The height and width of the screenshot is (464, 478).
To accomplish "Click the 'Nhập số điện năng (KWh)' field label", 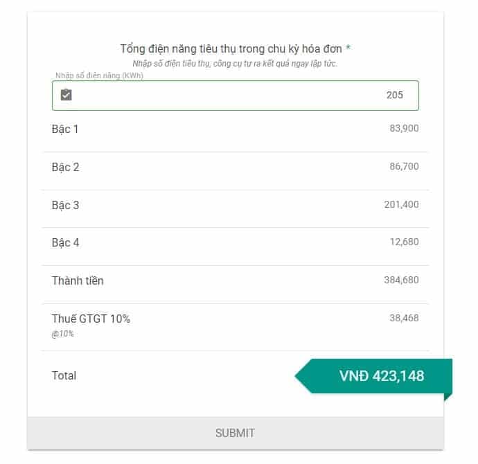I will [99, 75].
